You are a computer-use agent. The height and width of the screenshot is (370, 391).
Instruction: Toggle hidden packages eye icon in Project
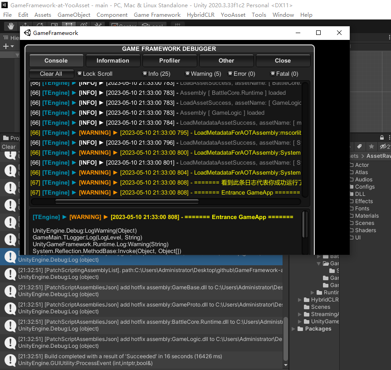385,146
